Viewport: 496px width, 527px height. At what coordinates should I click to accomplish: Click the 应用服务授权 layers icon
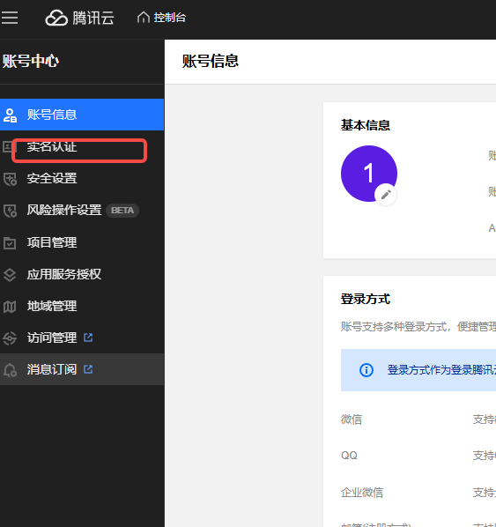(10, 275)
